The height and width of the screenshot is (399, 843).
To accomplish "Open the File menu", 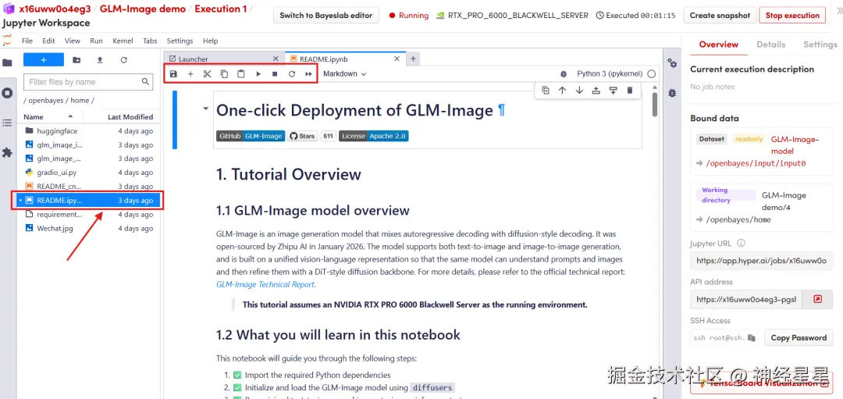I will click(27, 41).
